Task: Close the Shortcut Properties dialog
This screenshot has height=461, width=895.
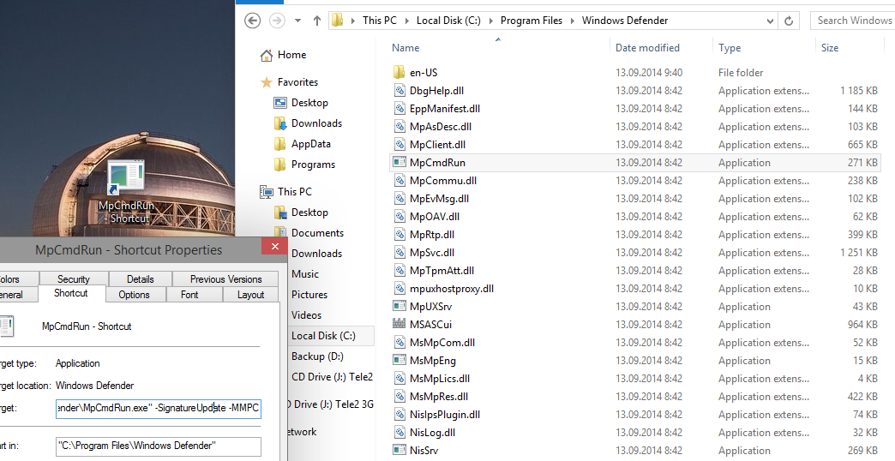Action: coord(274,247)
